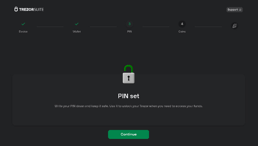
Task: Click progress line between Device and Wallet
Action: 50,27
